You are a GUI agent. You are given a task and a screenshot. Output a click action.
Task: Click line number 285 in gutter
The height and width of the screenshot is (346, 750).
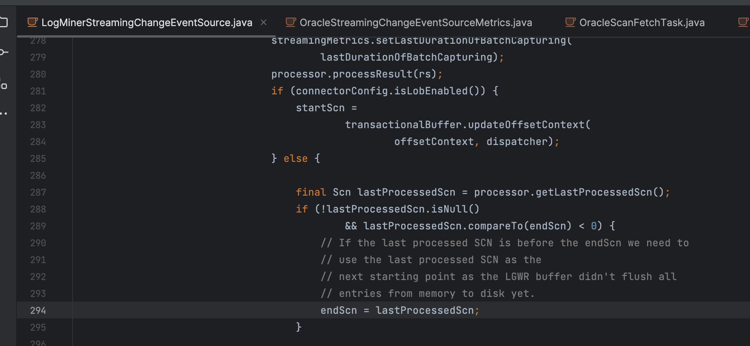(x=38, y=158)
